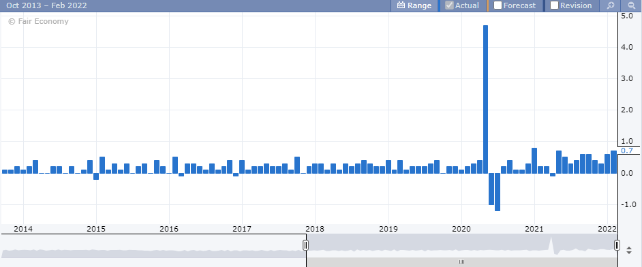Click the tallest 2020 spike bar
This screenshot has height=267, width=642.
tap(486, 99)
